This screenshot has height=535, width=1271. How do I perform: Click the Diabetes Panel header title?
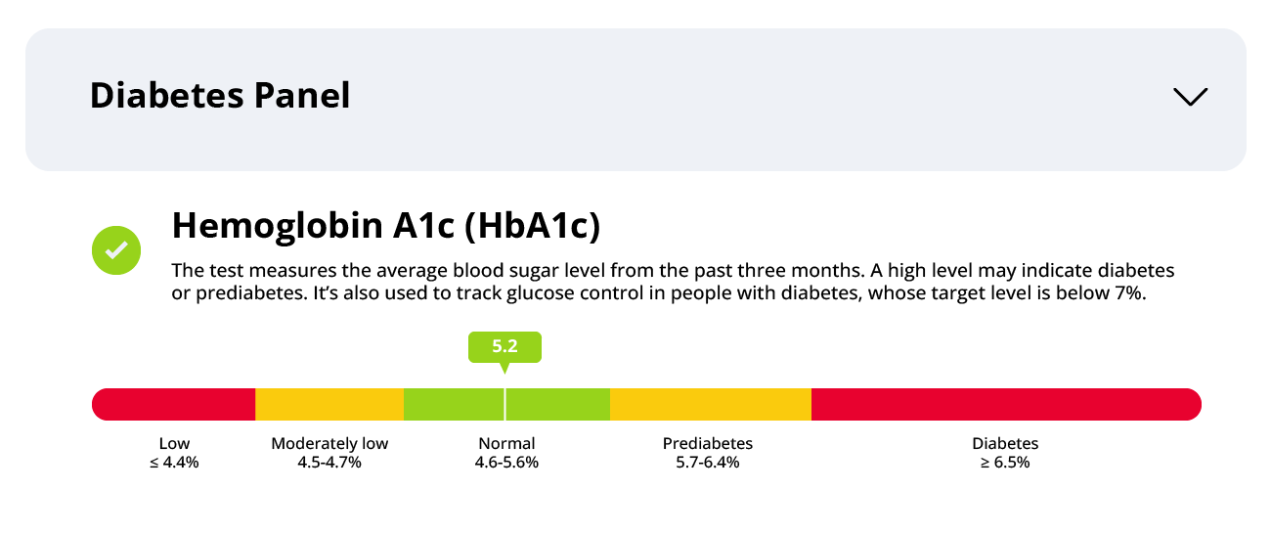(220, 96)
